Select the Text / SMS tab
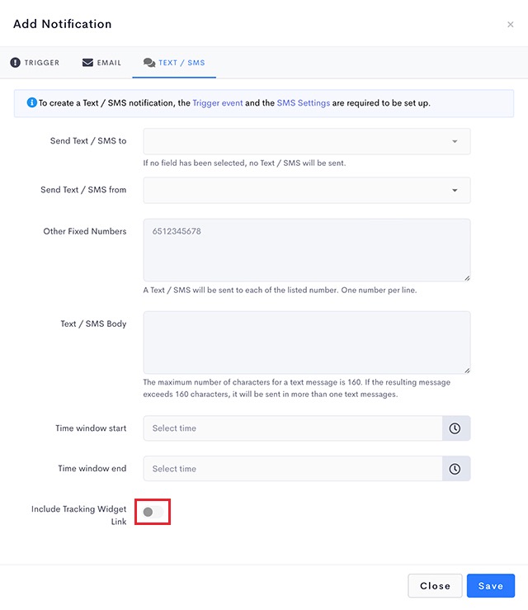 (174, 63)
